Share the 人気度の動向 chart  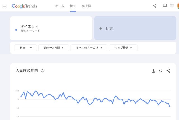click(x=168, y=71)
